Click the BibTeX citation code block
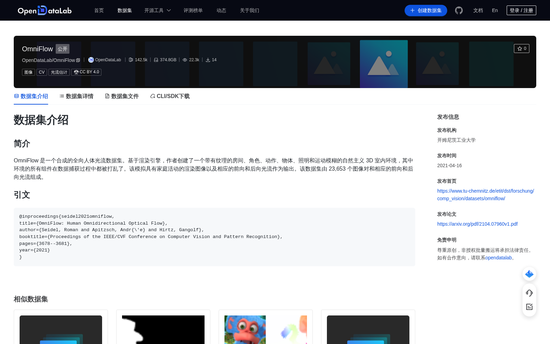Screen dimensions: 550x344 coord(214,237)
